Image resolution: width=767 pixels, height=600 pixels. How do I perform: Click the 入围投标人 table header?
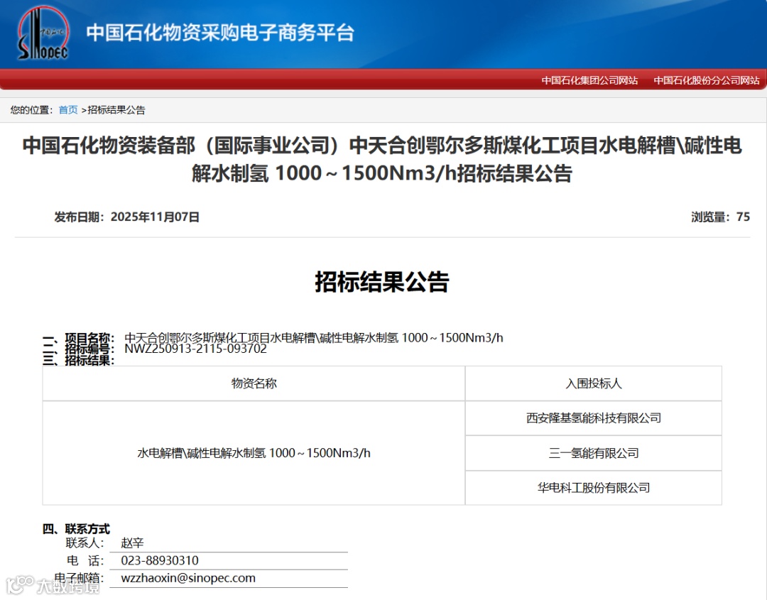click(x=593, y=383)
